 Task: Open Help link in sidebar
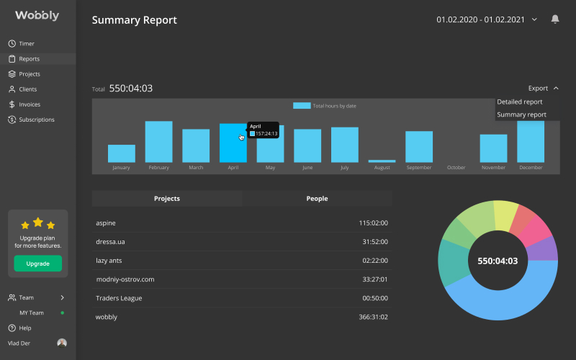click(x=25, y=328)
